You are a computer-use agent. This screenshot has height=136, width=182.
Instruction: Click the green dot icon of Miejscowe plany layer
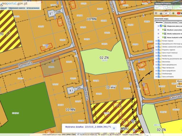tap(163, 26)
